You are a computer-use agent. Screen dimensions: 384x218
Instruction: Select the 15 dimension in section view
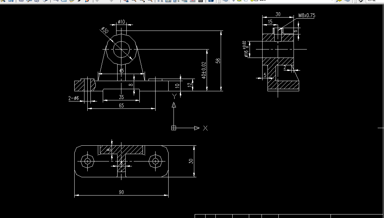pyautogui.click(x=270, y=22)
